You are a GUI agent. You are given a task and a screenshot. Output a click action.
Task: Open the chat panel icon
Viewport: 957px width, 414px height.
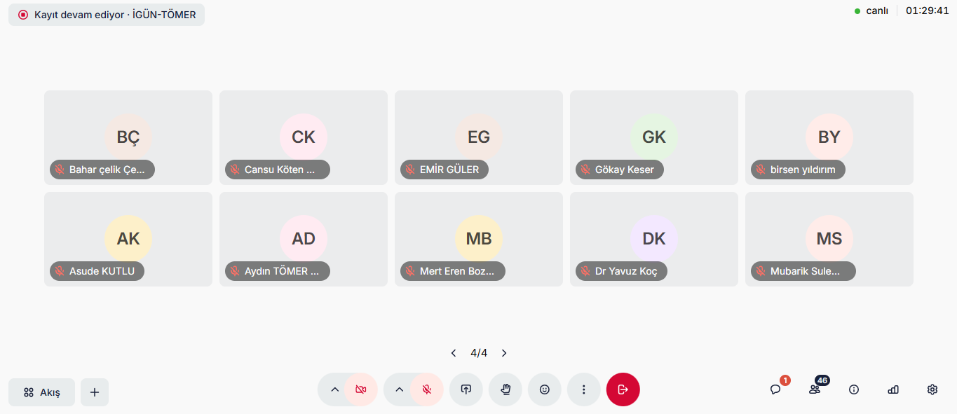click(x=775, y=390)
